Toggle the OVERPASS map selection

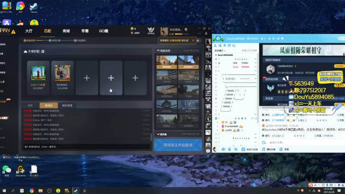(167, 92)
